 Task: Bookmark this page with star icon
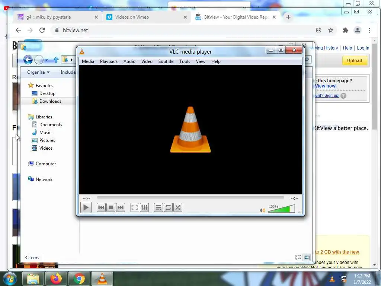click(x=331, y=30)
